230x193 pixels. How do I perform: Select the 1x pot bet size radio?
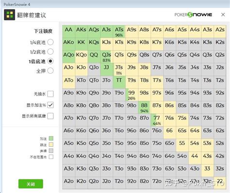click(x=50, y=61)
